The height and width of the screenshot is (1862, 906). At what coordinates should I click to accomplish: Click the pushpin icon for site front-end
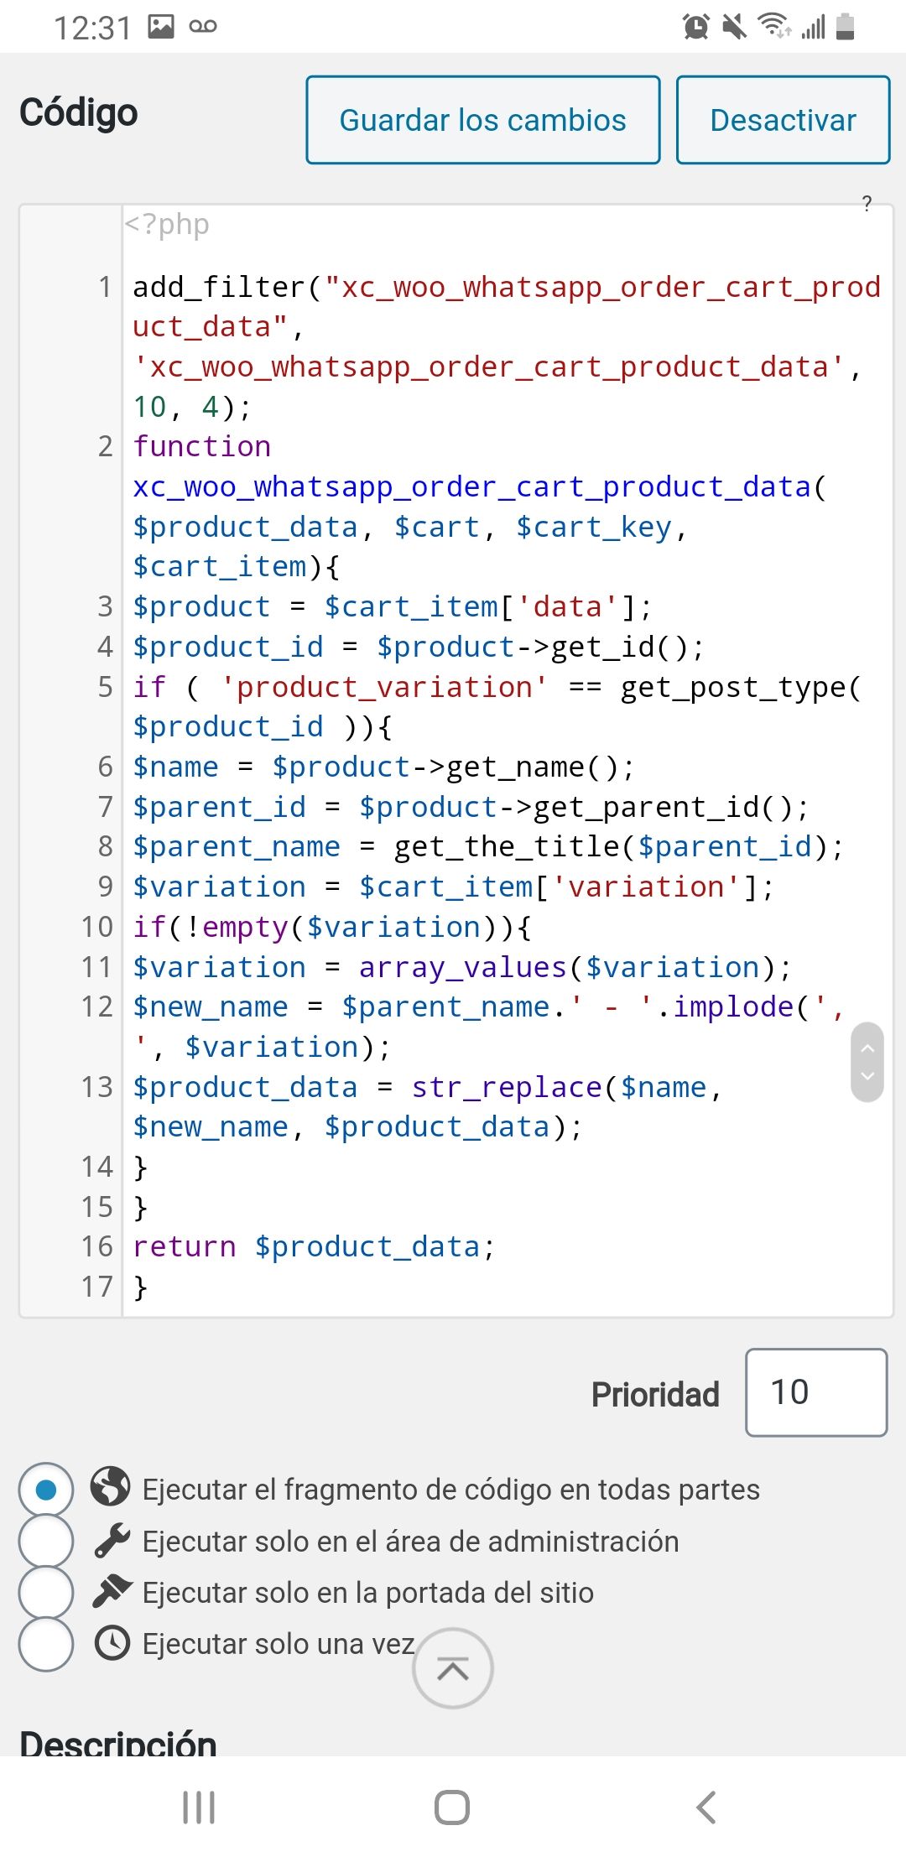pos(112,1591)
